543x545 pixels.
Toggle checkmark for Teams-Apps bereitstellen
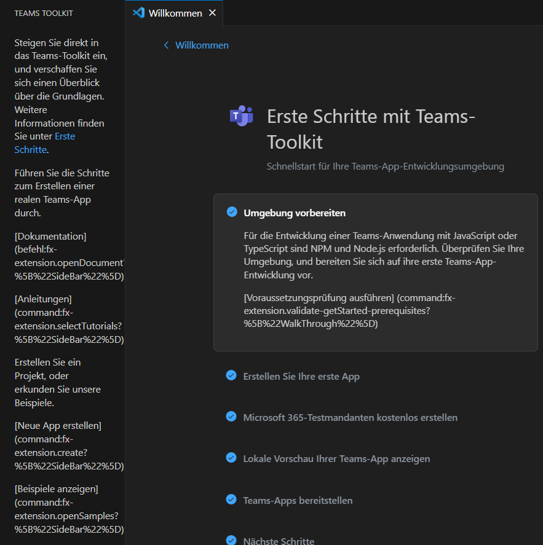click(231, 500)
